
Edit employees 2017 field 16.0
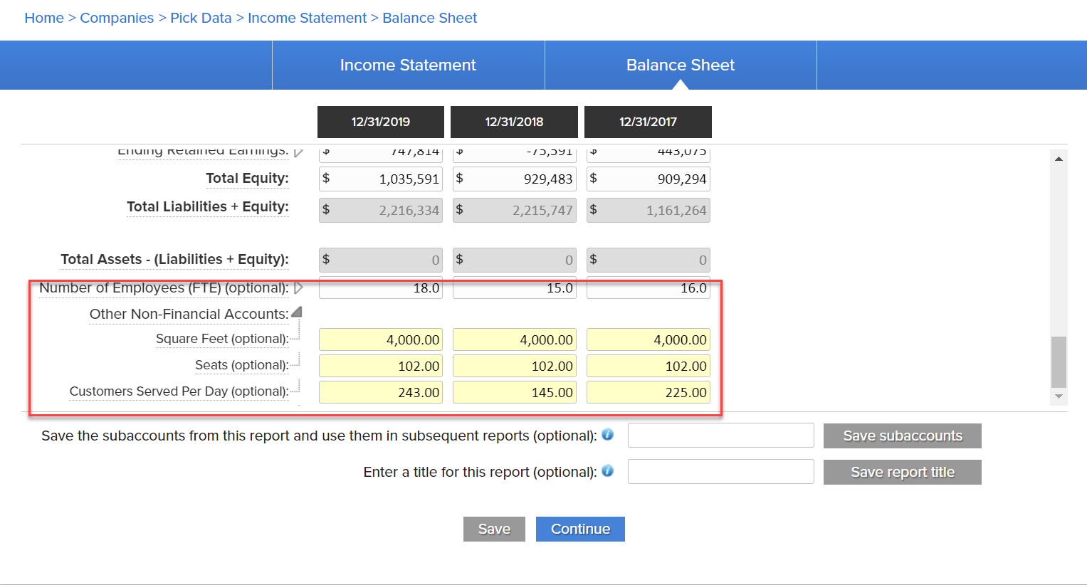[648, 288]
